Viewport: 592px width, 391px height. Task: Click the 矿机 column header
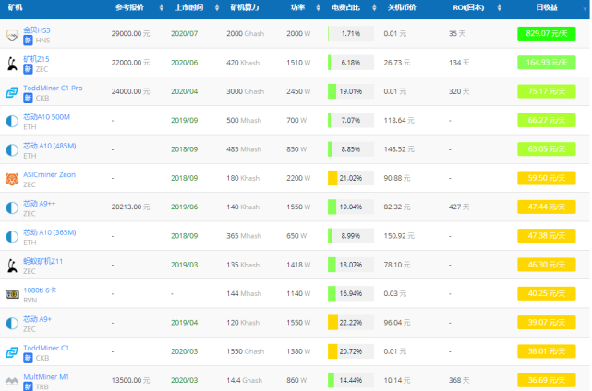[15, 7]
